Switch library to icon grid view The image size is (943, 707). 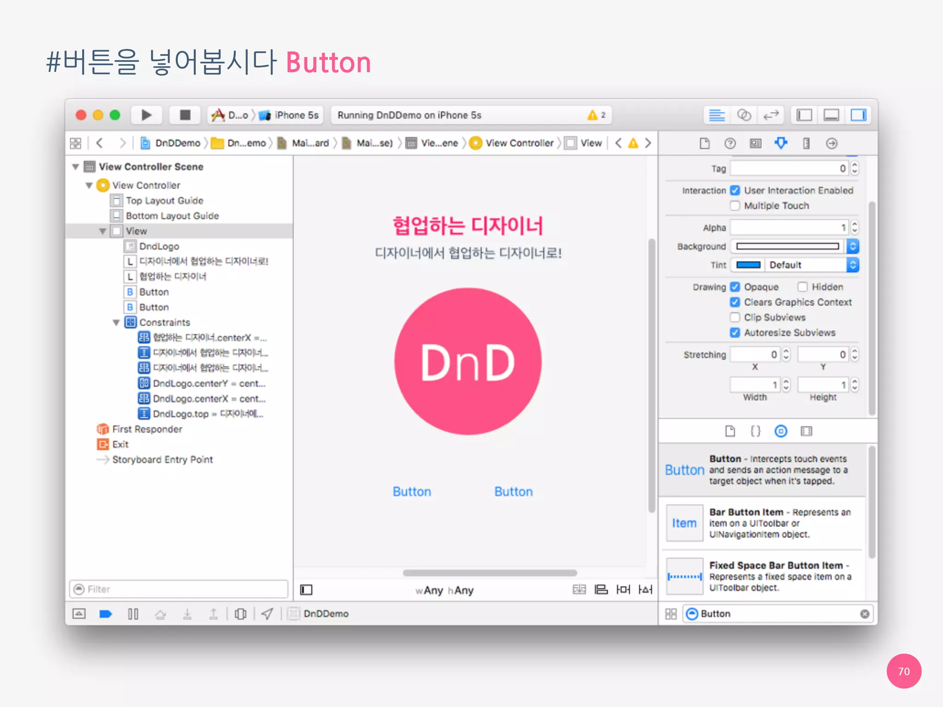(671, 614)
